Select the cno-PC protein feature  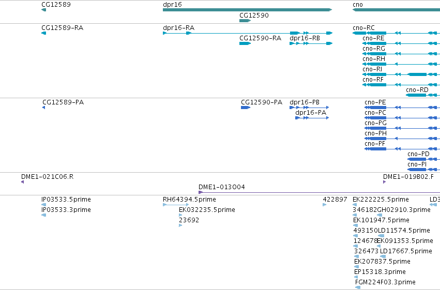coord(402,118)
